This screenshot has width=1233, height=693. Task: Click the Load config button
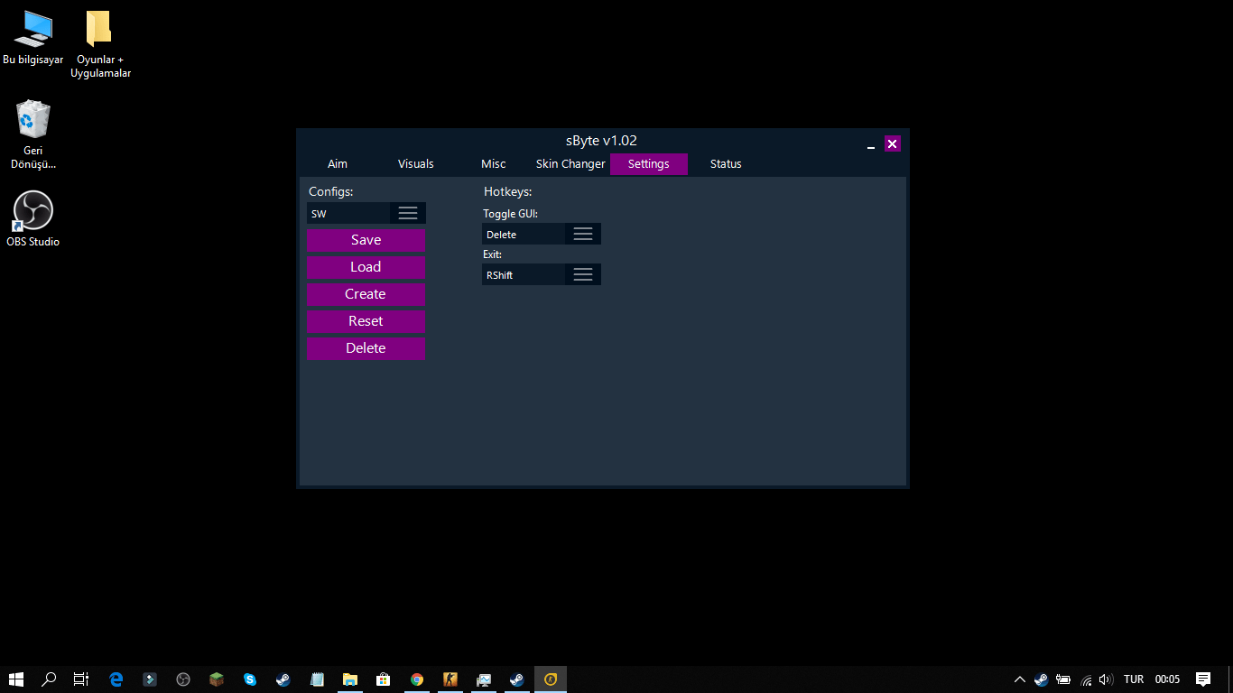pyautogui.click(x=366, y=267)
